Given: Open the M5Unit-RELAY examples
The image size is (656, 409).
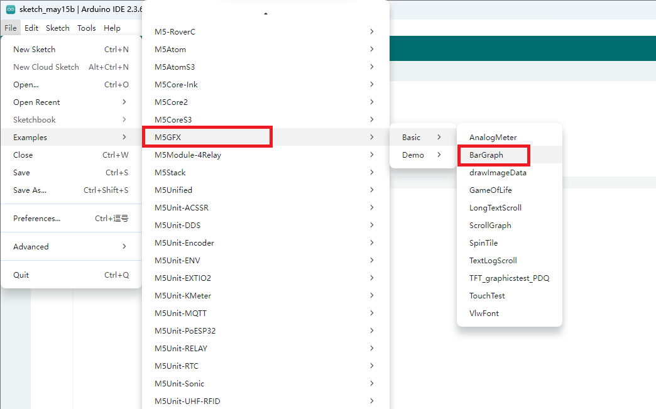Looking at the screenshot, I should tap(266, 348).
